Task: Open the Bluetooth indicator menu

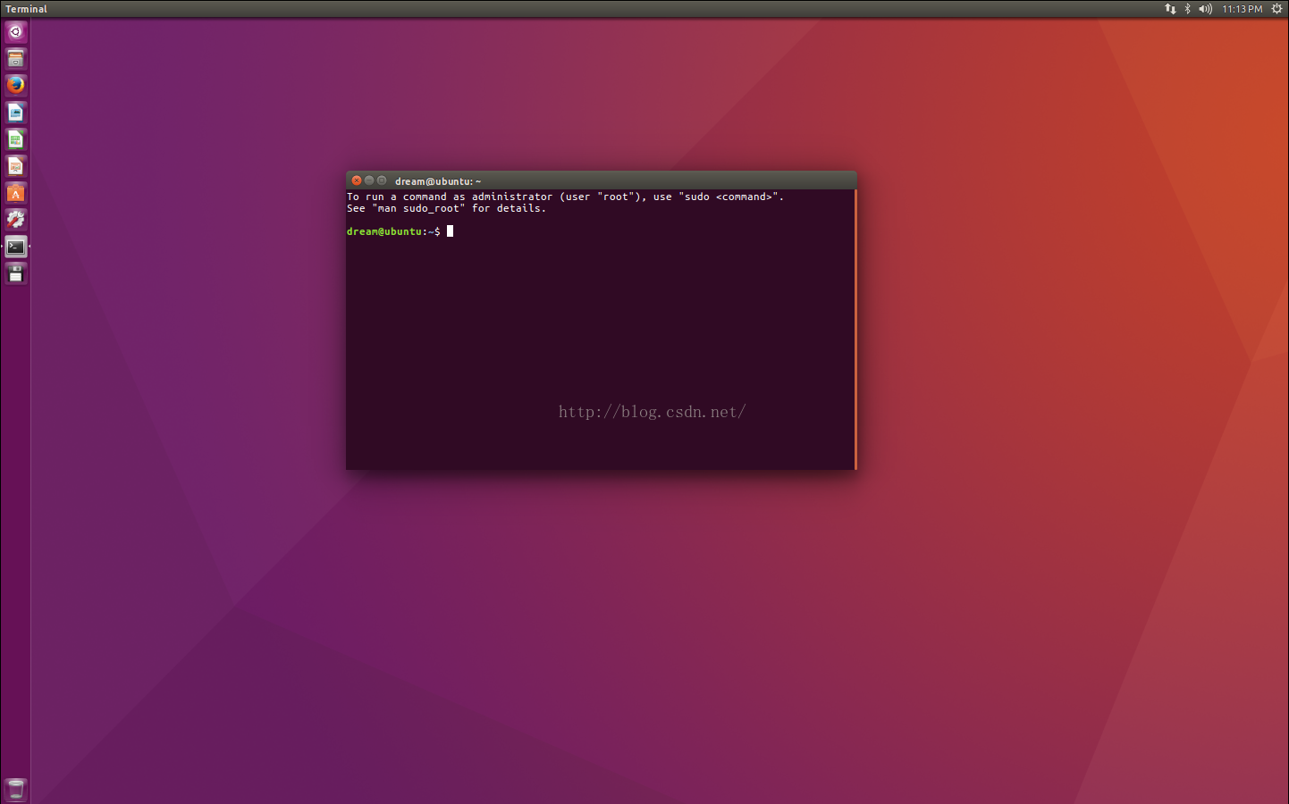Action: (x=1188, y=9)
